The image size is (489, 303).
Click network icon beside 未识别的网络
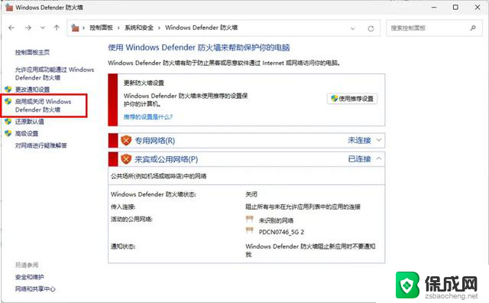(250, 219)
